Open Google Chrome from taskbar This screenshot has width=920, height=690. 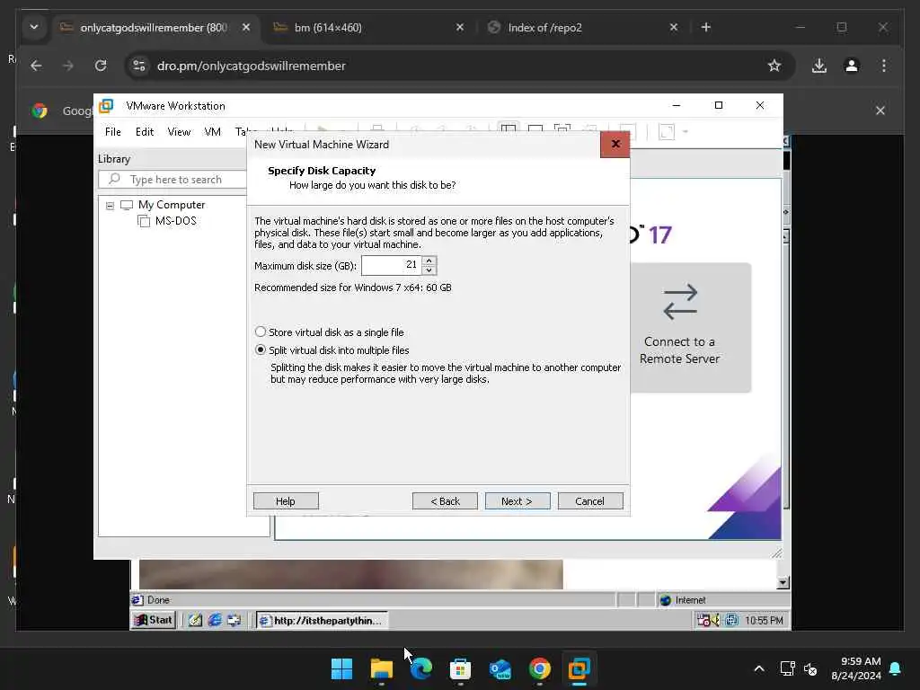[540, 668]
